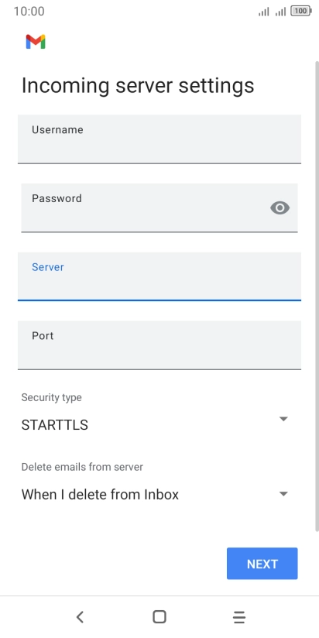This screenshot has height=638, width=319.
Task: Tap the Android back navigation arrow
Action: pyautogui.click(x=80, y=617)
